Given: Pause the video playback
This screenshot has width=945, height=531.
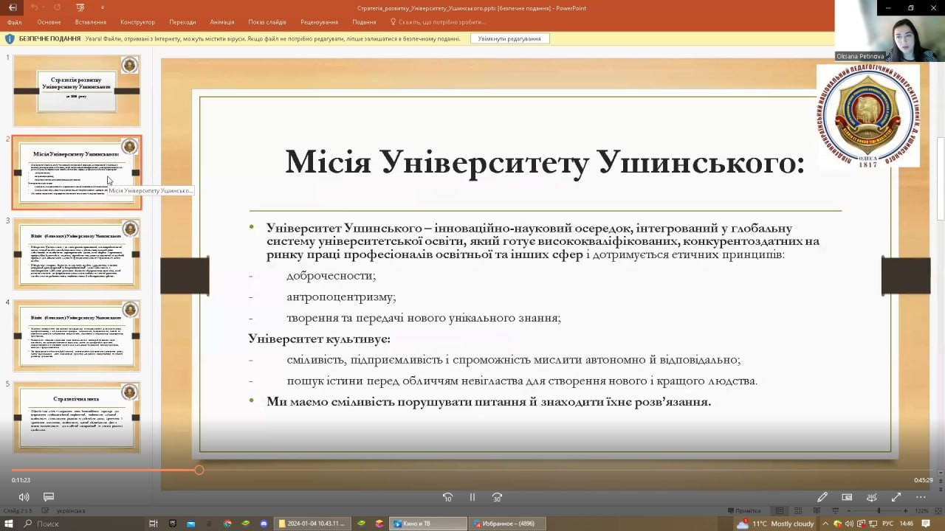Looking at the screenshot, I should point(472,497).
